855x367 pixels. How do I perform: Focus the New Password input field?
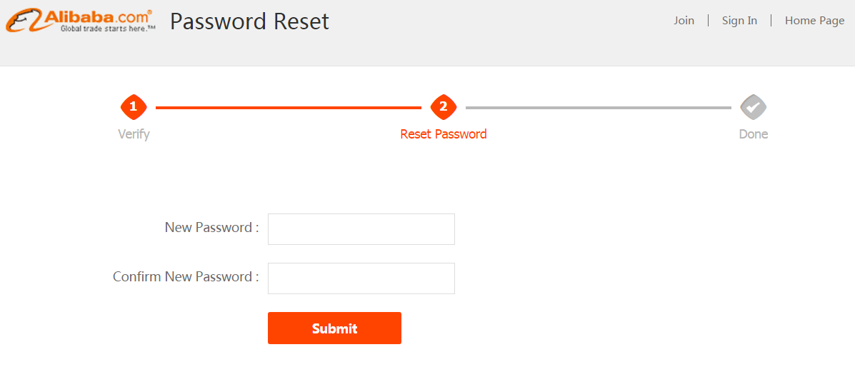[361, 229]
